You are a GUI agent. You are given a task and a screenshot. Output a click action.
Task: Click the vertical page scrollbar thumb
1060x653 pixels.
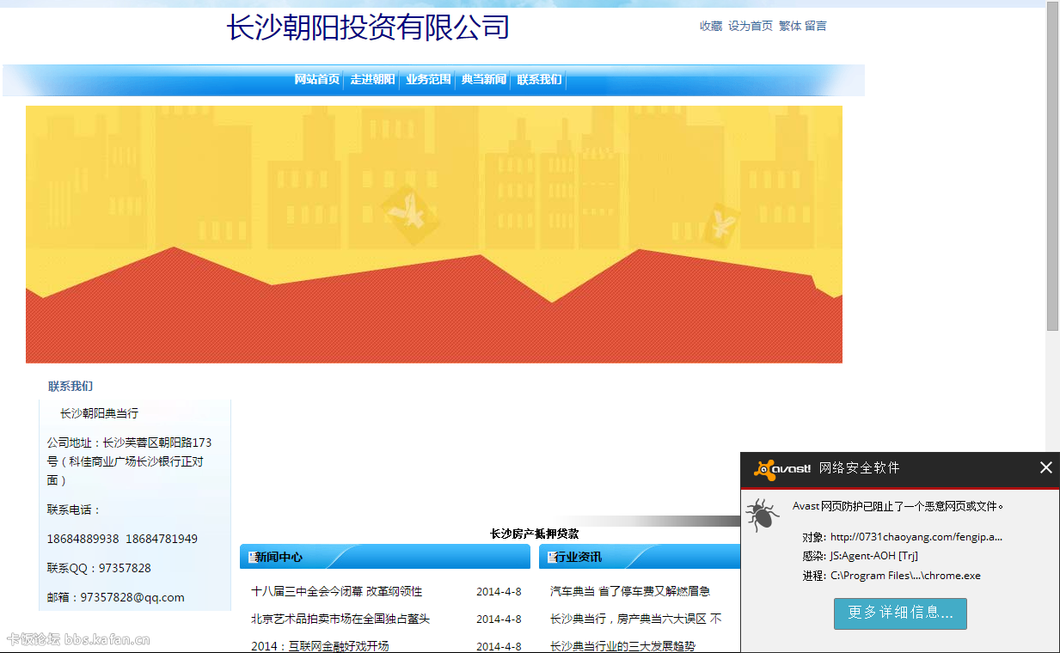(x=1052, y=168)
